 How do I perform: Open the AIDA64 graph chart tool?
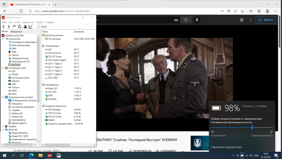tap(31, 27)
